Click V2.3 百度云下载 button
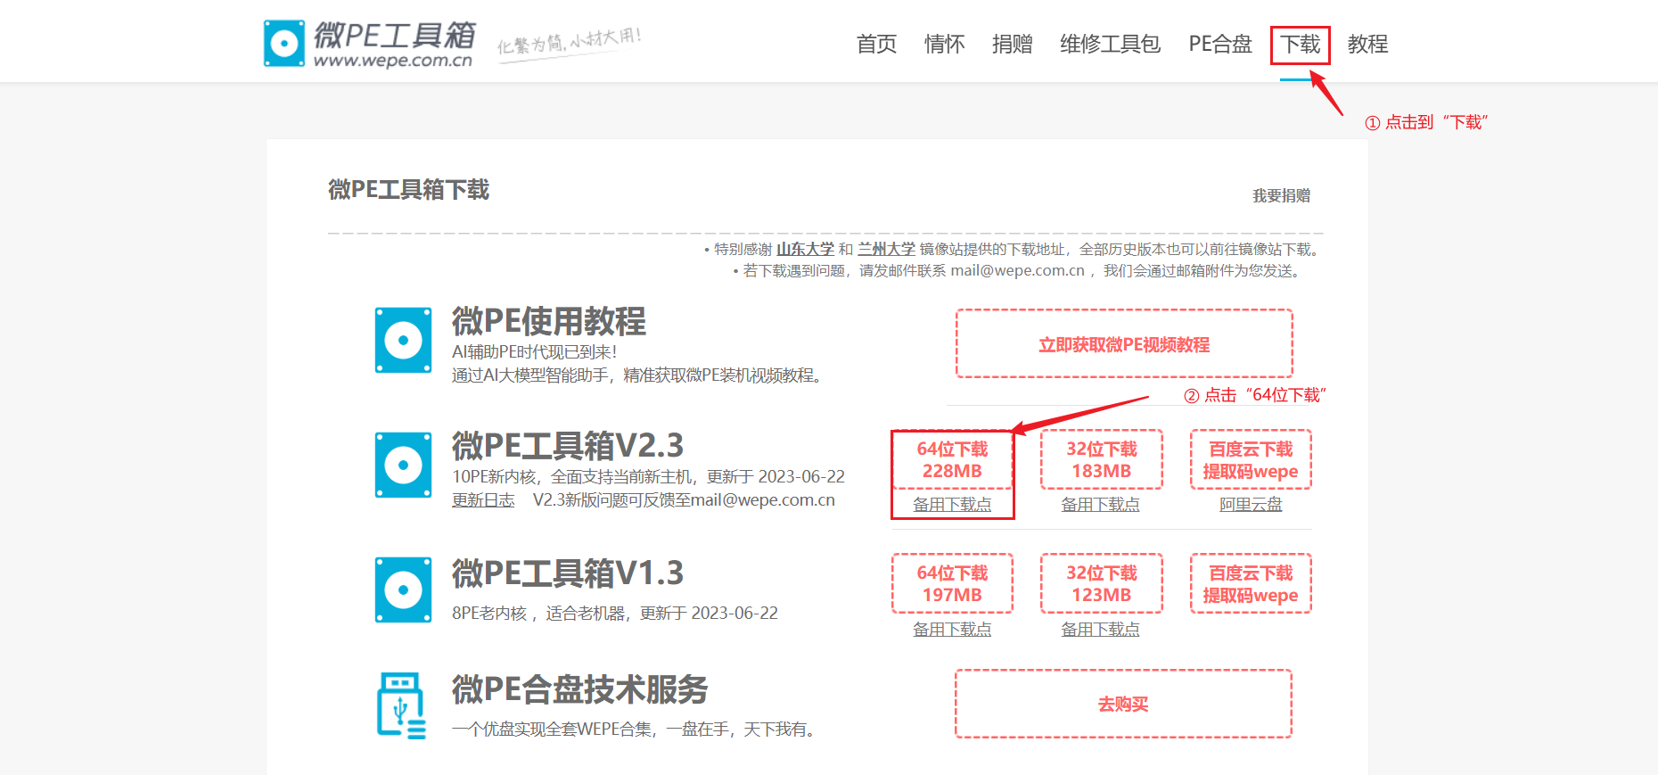The image size is (1658, 775). tap(1251, 460)
